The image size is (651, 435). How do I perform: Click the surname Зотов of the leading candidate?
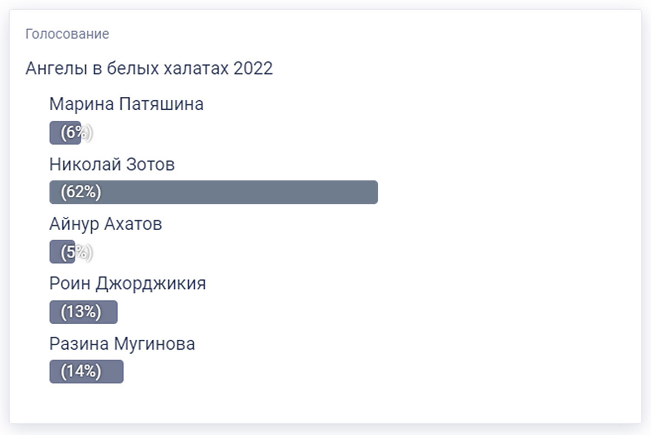(150, 164)
